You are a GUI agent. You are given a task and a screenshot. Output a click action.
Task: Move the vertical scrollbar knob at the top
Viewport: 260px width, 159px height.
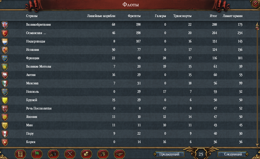click(257, 28)
